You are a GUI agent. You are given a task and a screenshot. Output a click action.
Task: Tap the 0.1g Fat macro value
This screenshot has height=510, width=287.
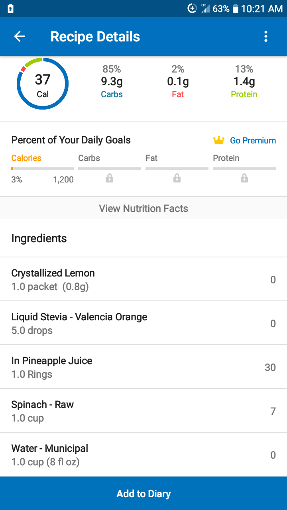[178, 81]
